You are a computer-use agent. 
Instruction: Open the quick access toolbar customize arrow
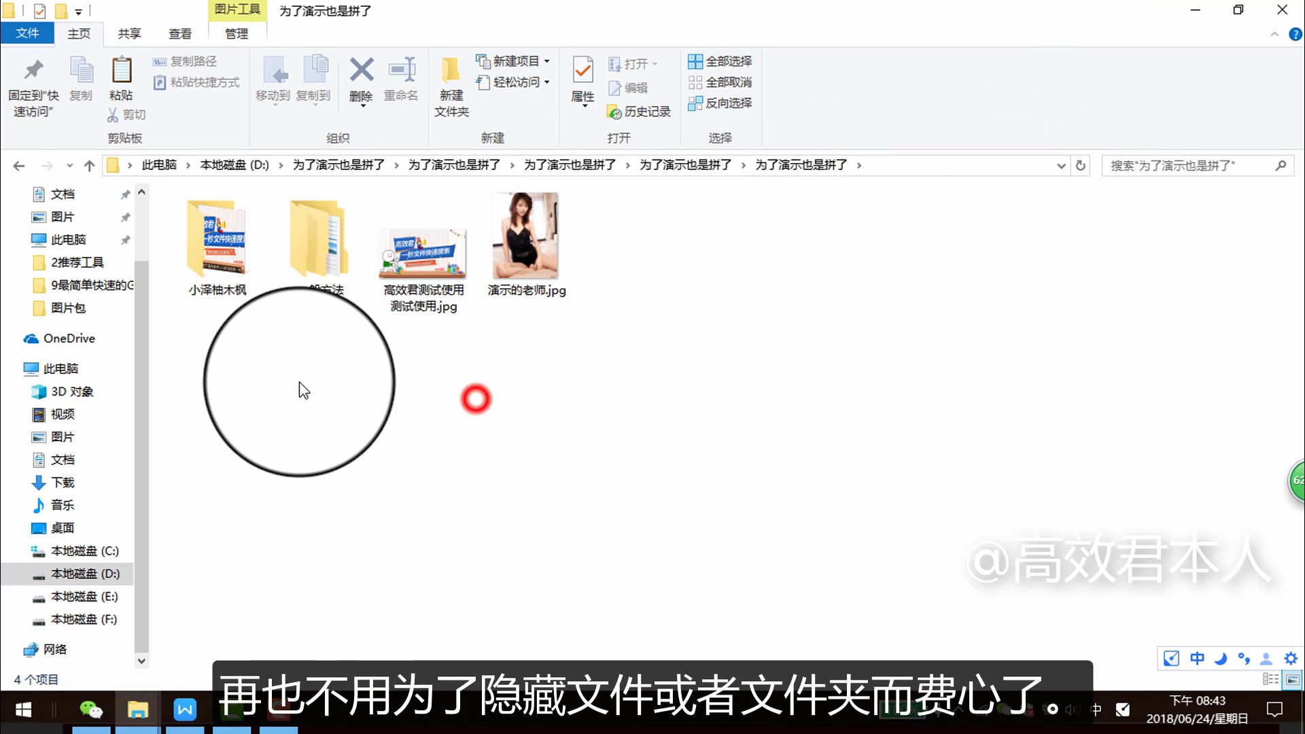tap(79, 11)
